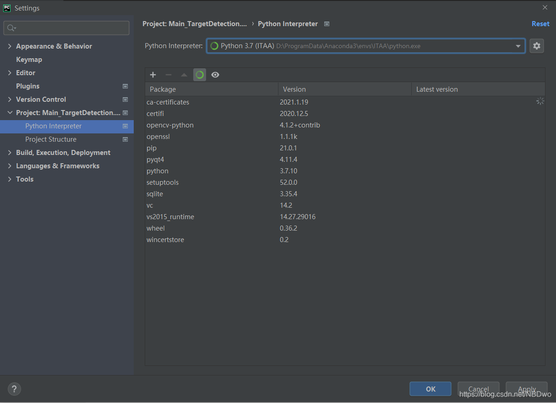This screenshot has height=403, width=556.
Task: Select the wincertstore package row
Action: pos(345,240)
